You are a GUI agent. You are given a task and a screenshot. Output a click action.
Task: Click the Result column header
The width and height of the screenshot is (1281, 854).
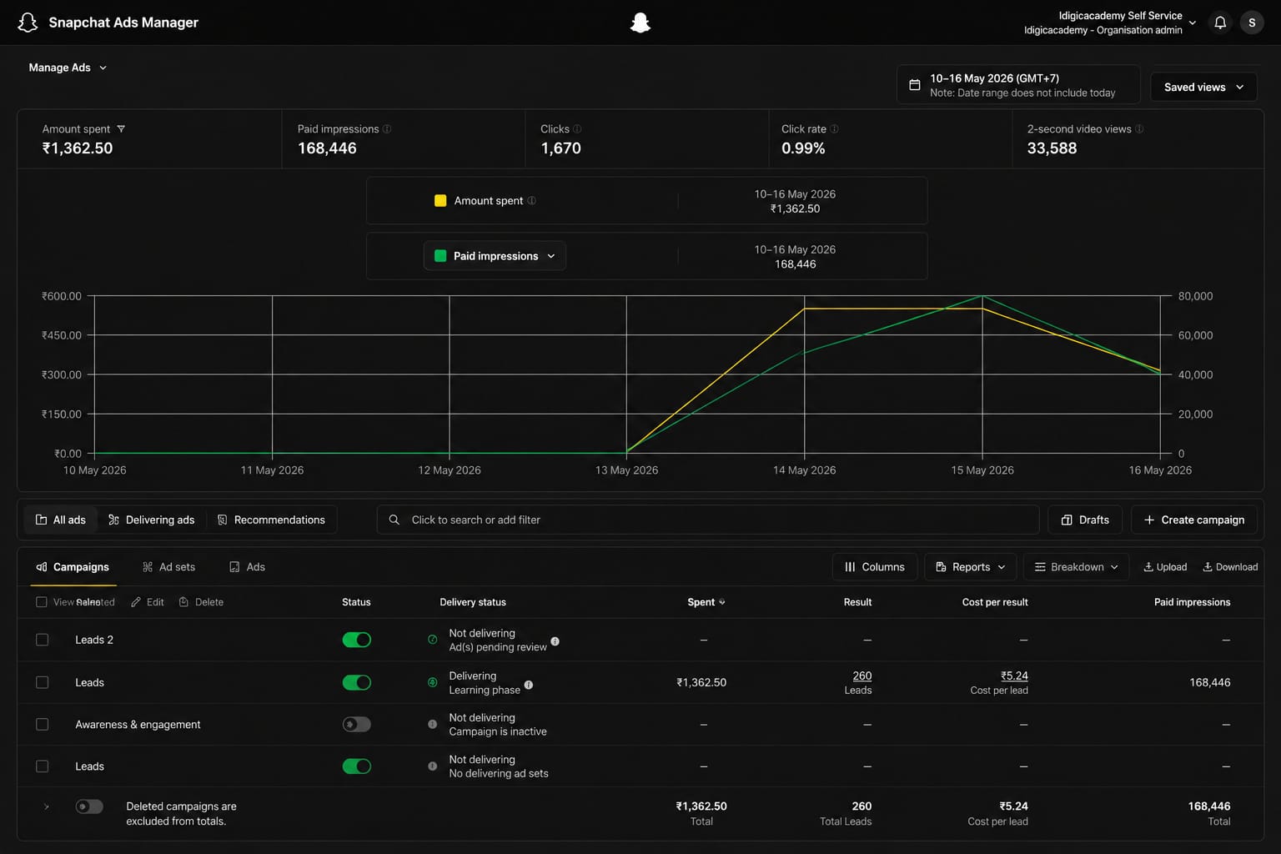tap(857, 602)
